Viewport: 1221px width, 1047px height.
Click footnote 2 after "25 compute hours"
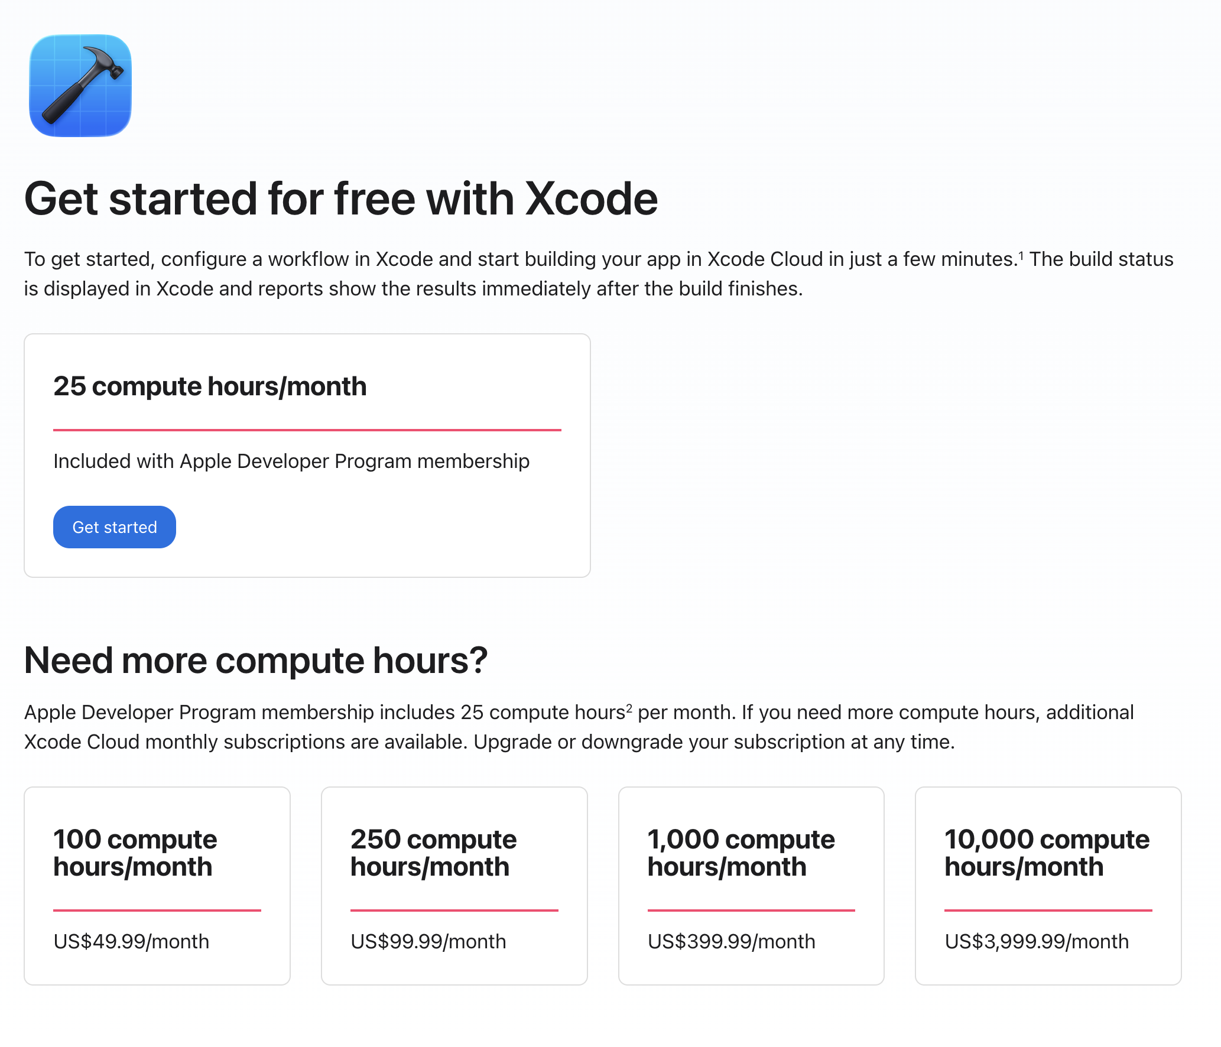pos(629,708)
